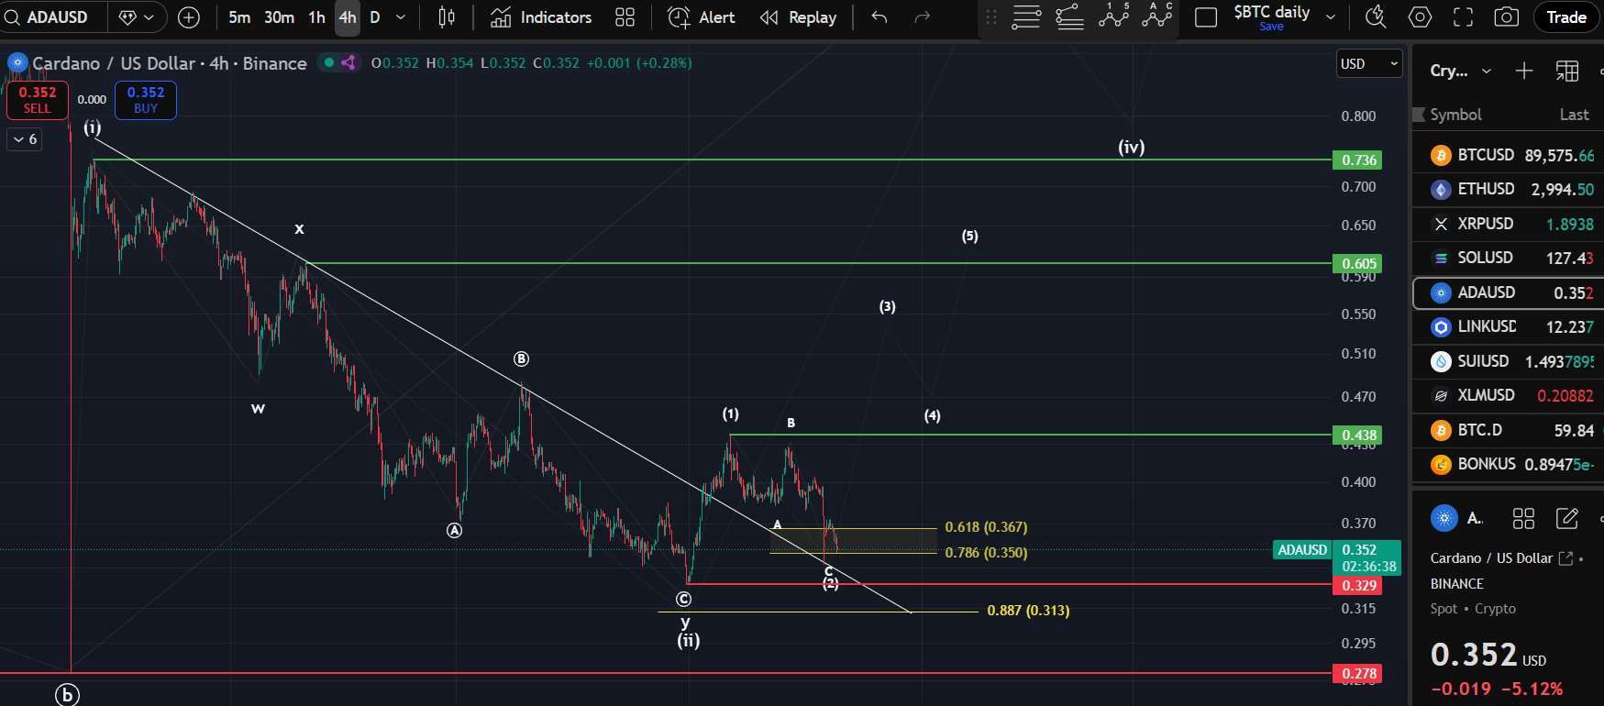Image resolution: width=1604 pixels, height=706 pixels.
Task: Collapse the indicator legend showing 6
Action: pyautogui.click(x=25, y=139)
